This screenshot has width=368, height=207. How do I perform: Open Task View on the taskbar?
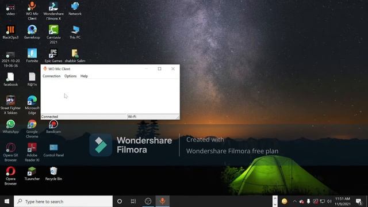pos(133,201)
